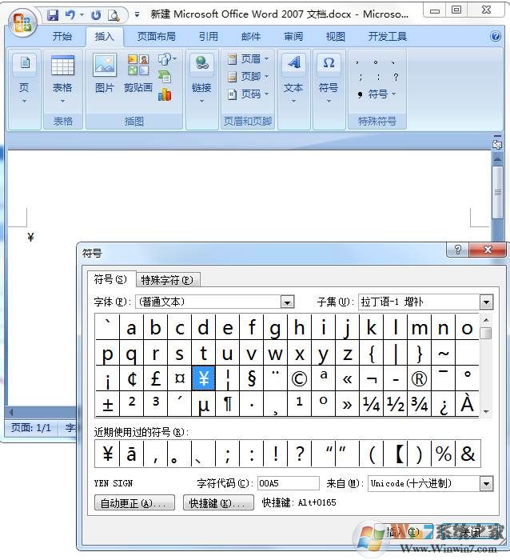
Task: Insert SmartArt graphic icon
Action: (x=165, y=77)
